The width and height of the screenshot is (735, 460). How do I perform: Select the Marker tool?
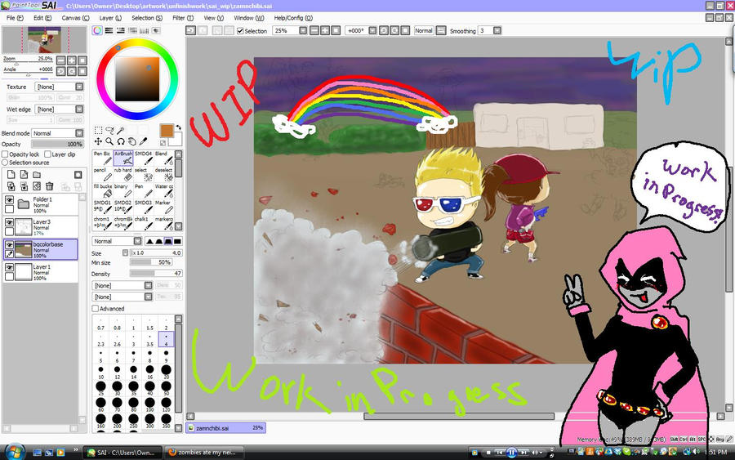point(163,207)
